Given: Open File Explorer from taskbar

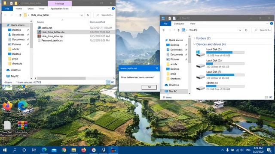Looking at the screenshot, I should click(x=73, y=150).
